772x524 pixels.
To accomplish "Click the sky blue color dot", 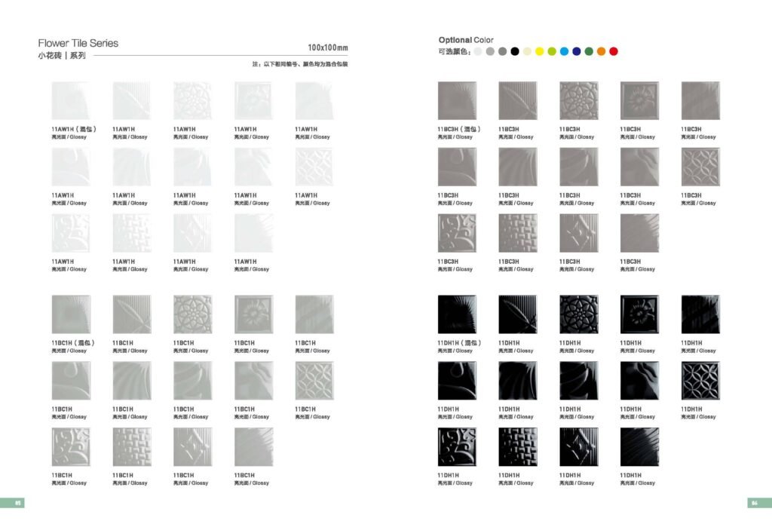I will [564, 51].
